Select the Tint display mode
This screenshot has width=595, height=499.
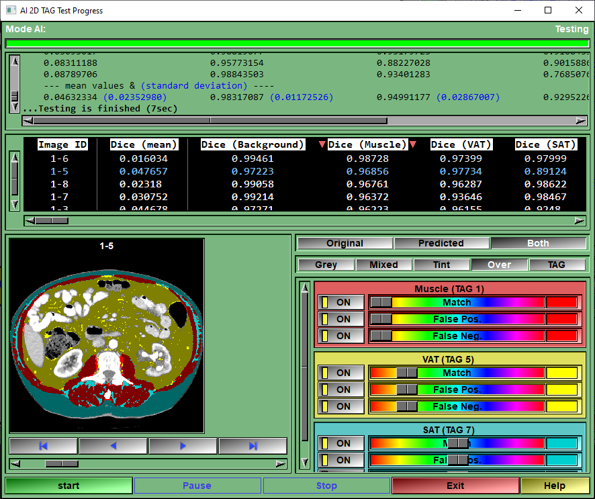[441, 265]
